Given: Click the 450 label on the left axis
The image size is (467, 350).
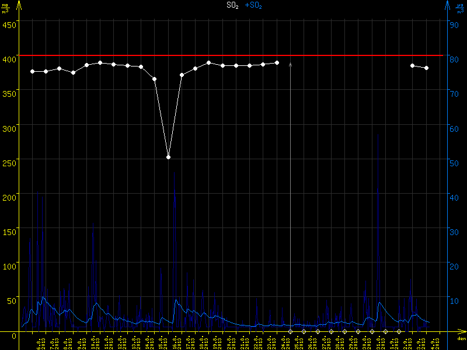Looking at the screenshot, I should pos(9,24).
